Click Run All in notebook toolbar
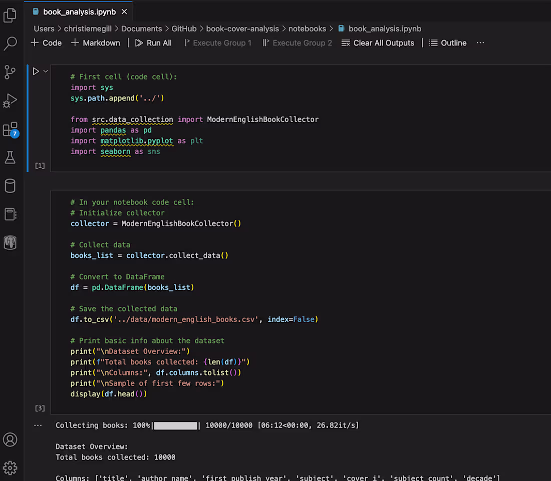 (154, 43)
